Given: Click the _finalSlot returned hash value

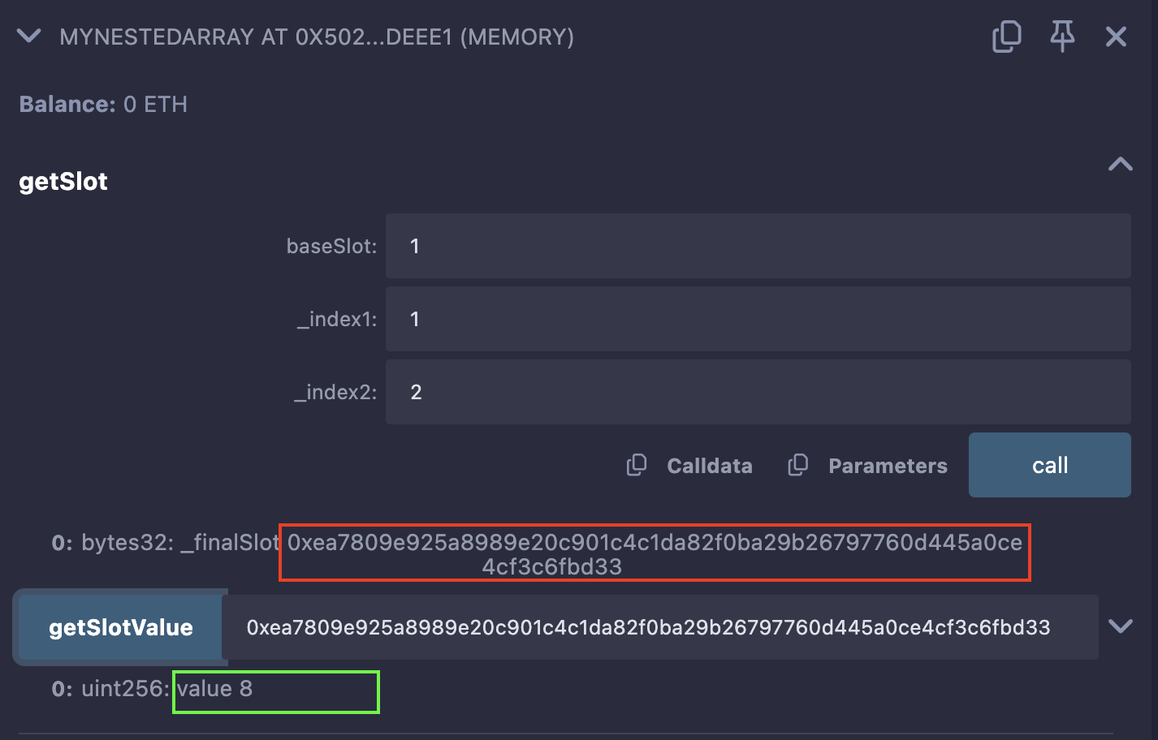Looking at the screenshot, I should pyautogui.click(x=654, y=553).
